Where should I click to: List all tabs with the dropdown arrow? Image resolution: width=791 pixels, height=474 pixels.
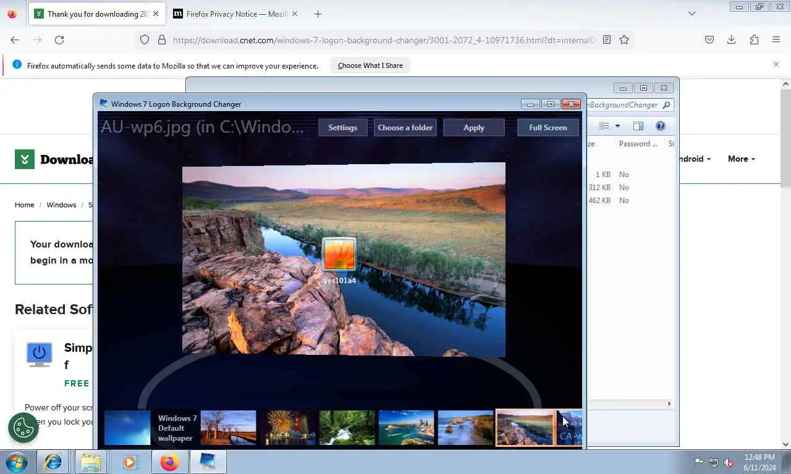click(692, 14)
